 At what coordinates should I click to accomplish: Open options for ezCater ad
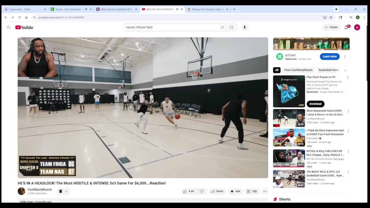(345, 57)
